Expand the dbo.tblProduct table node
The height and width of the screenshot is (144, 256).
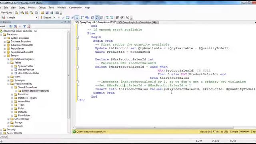pos(12,70)
